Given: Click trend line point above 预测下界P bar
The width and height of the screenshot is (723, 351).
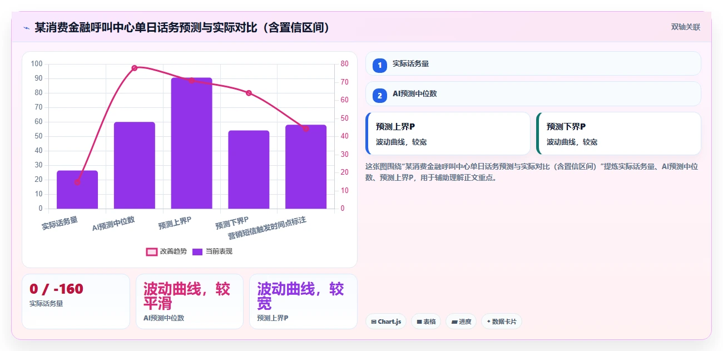Looking at the screenshot, I should pyautogui.click(x=249, y=93).
